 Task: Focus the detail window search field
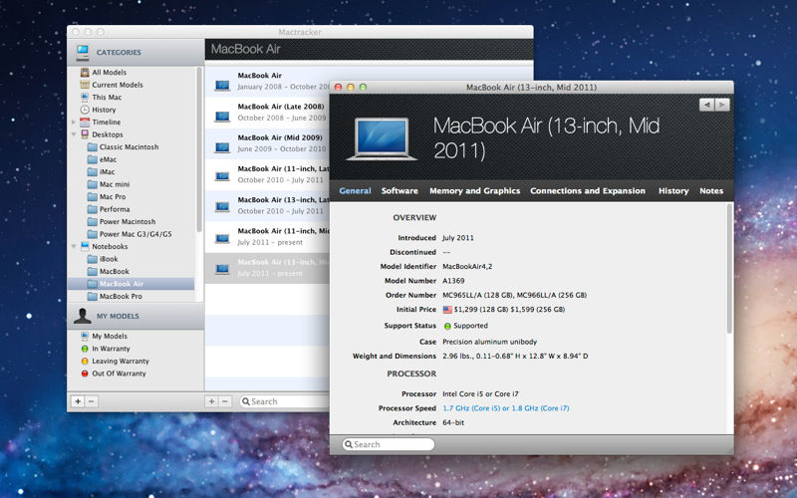tap(389, 444)
